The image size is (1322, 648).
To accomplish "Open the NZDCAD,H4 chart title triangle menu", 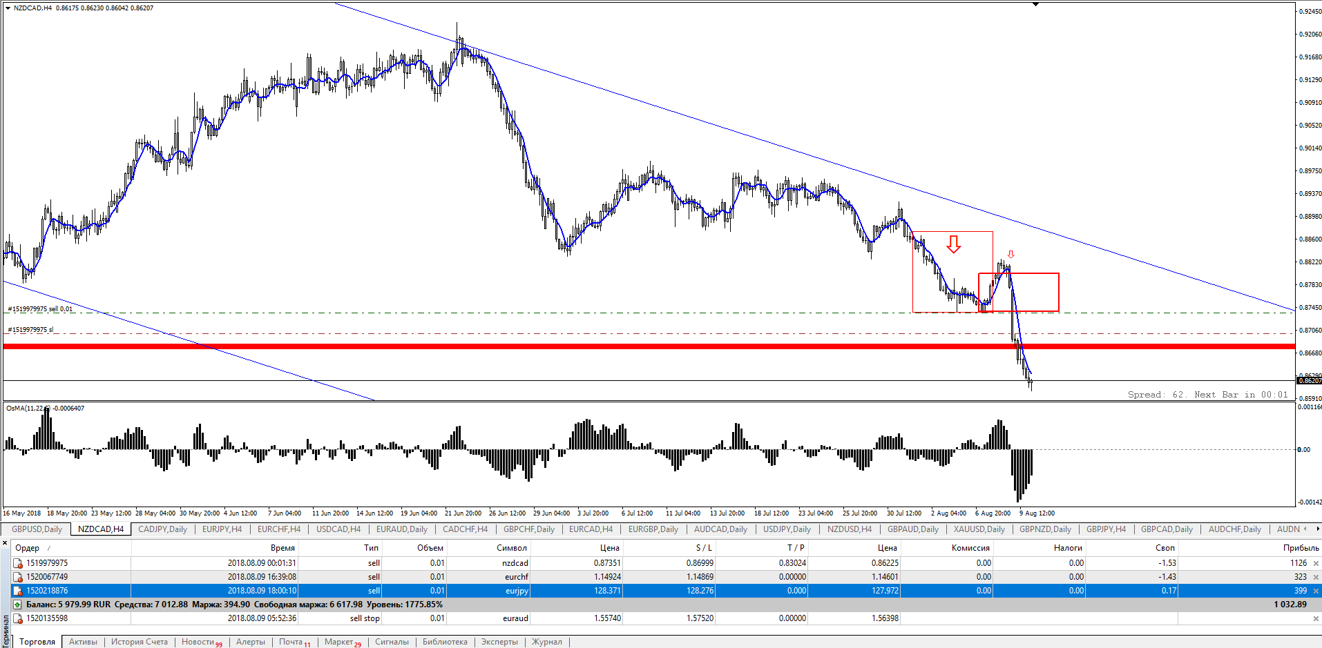I will coord(8,8).
